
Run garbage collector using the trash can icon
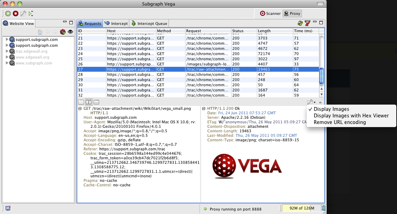pos(323,208)
